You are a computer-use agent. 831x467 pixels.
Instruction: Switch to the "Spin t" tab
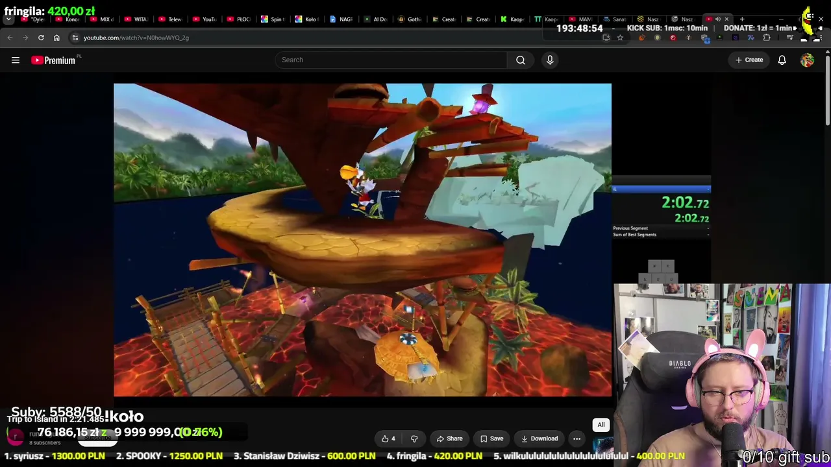point(272,19)
